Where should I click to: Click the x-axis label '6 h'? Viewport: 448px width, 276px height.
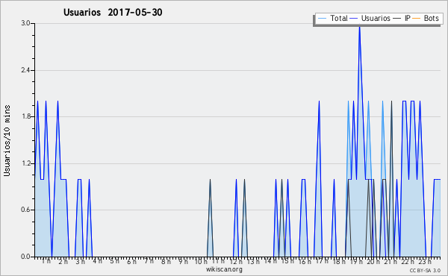click(131, 261)
